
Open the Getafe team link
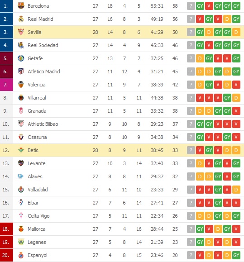tap(35, 58)
